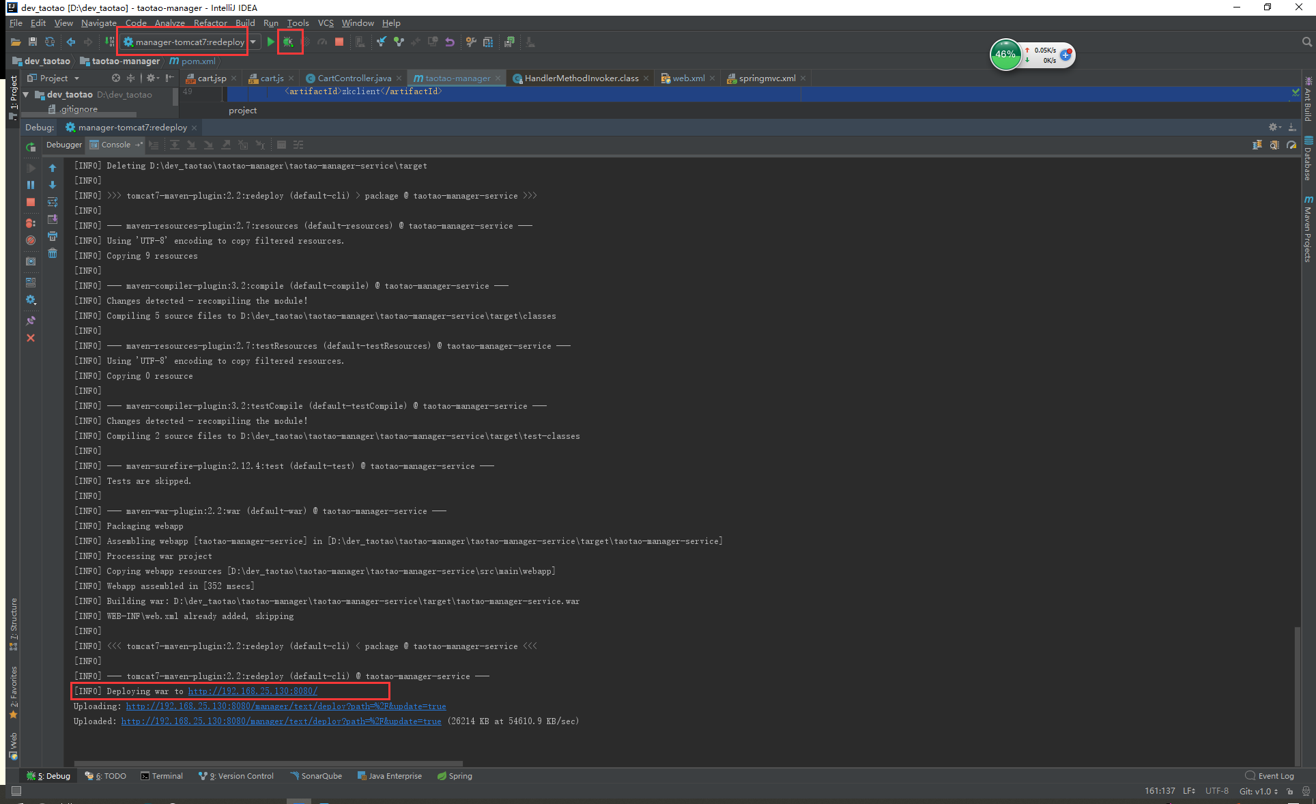The height and width of the screenshot is (804, 1316).
Task: Switch to the CartController.java editor tab
Action: (x=354, y=78)
